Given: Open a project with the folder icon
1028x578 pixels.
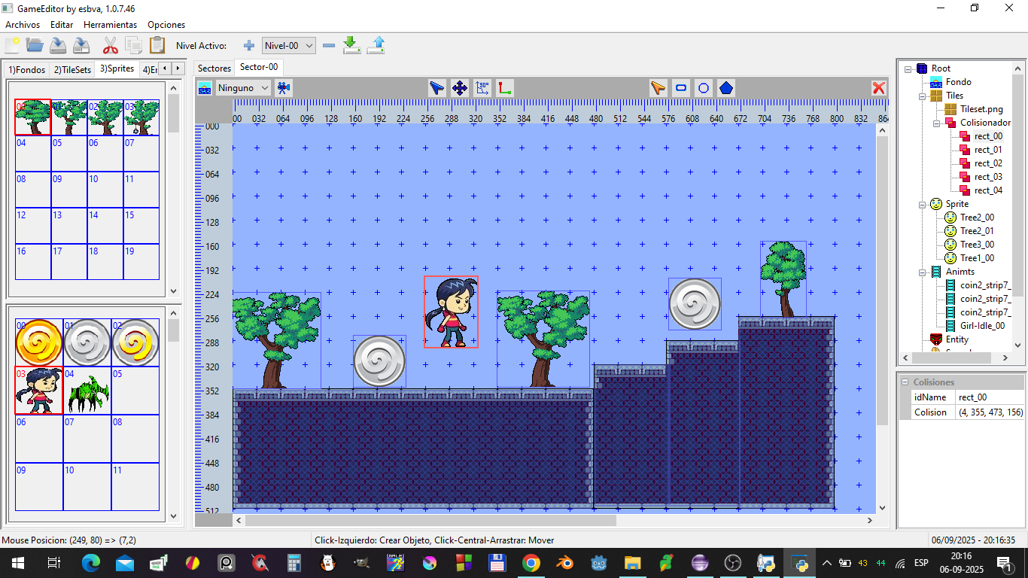Looking at the screenshot, I should (x=35, y=45).
